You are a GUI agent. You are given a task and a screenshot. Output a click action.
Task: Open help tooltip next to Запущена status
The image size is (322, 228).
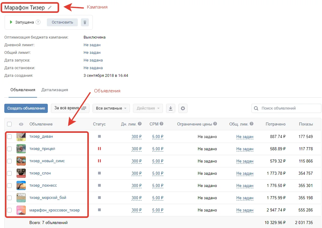pos(38,22)
